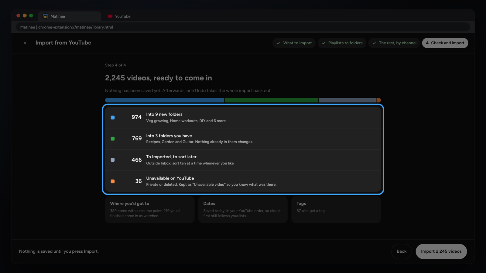
Task: Click the macOS yellow minimize window button
Action: click(x=25, y=15)
